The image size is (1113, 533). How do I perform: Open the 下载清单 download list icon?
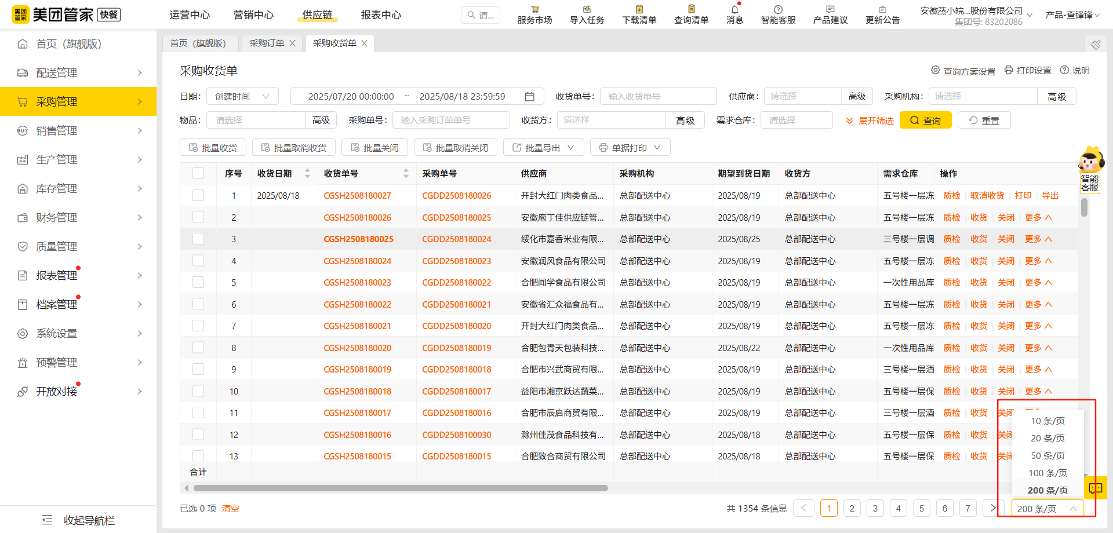point(638,14)
